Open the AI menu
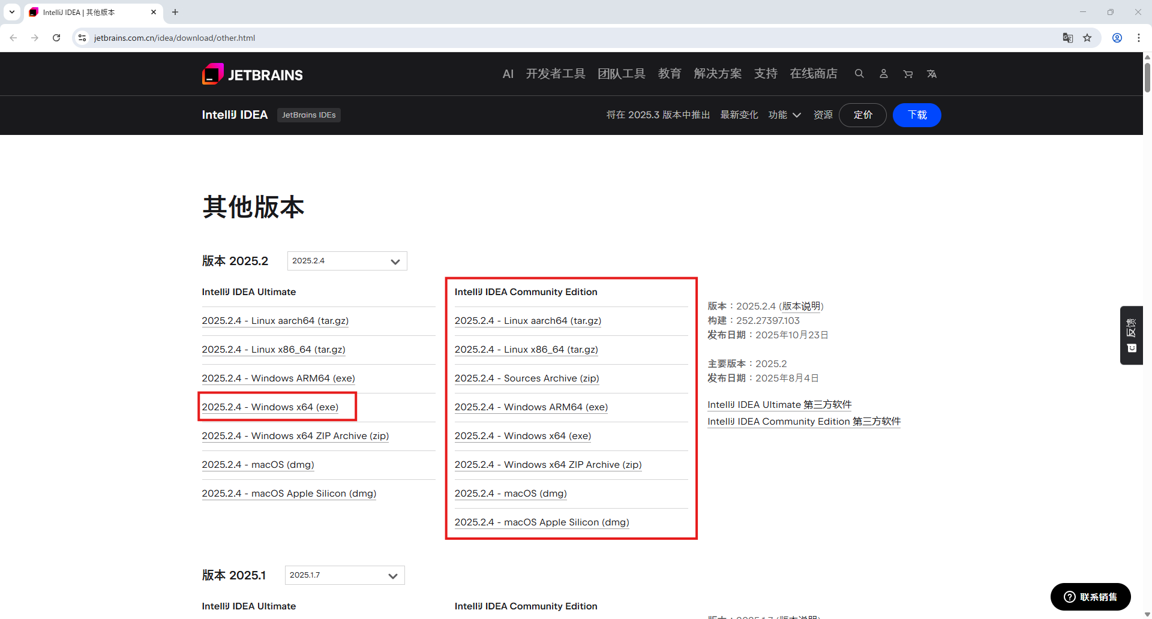The image size is (1152, 619). 508,74
